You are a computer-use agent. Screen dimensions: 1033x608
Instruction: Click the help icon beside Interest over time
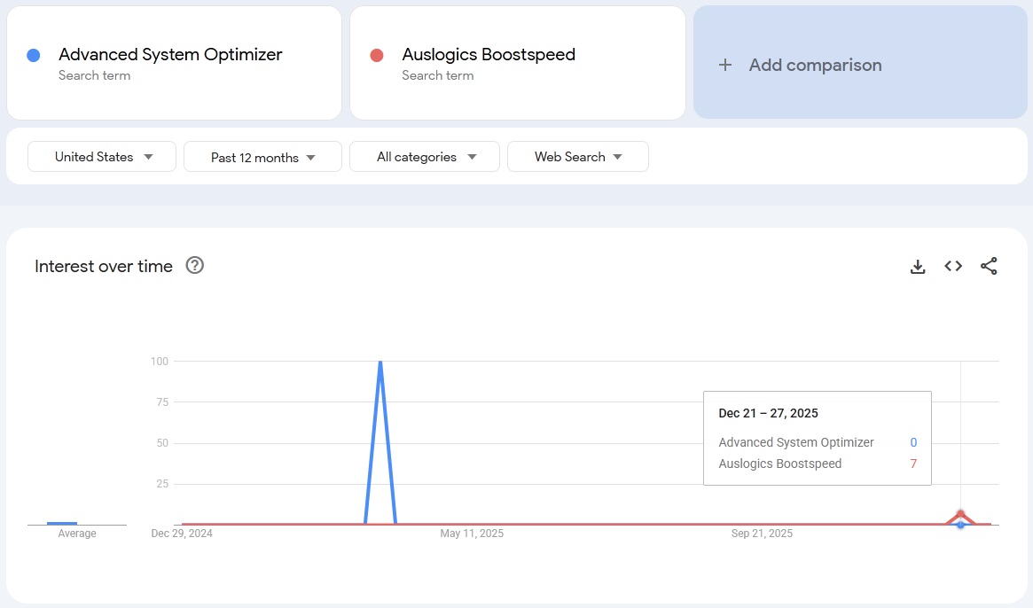(x=194, y=265)
